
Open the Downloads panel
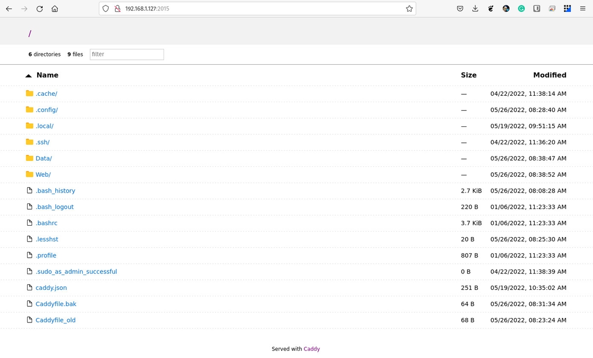coord(475,8)
